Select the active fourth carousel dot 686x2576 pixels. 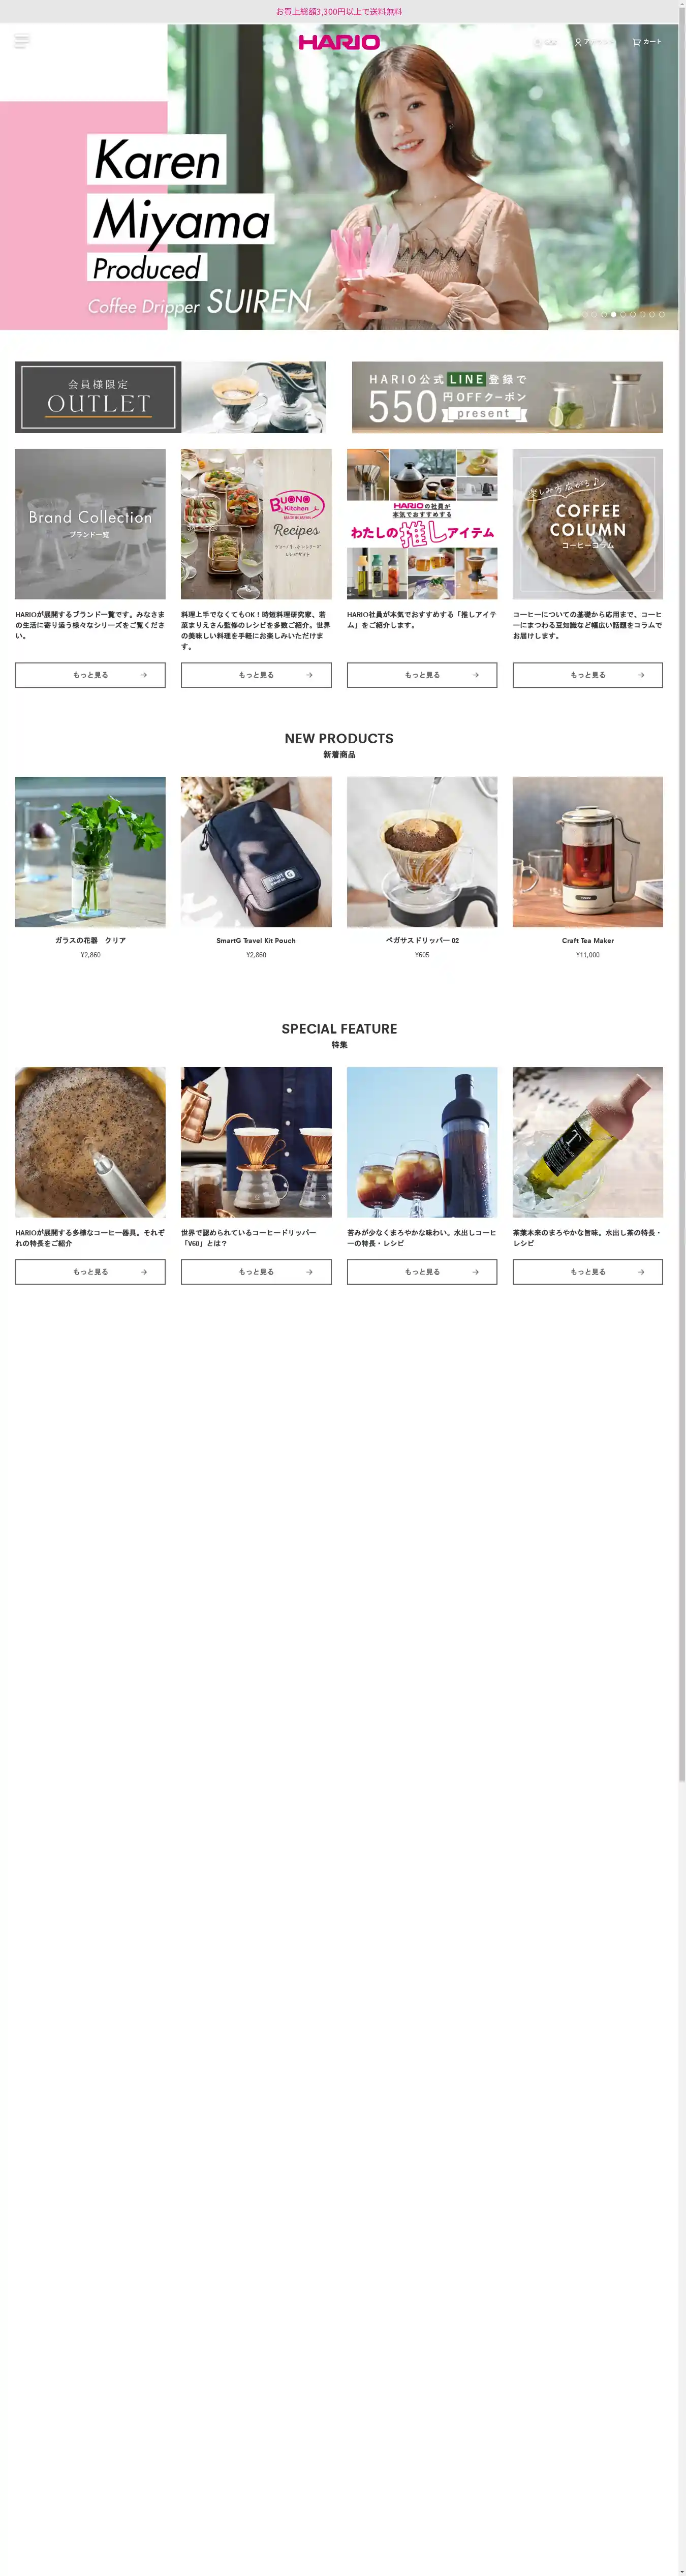(x=613, y=314)
